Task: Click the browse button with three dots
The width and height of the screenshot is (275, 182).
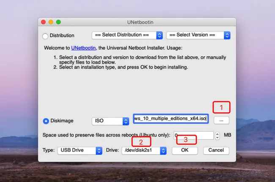Action: point(221,120)
